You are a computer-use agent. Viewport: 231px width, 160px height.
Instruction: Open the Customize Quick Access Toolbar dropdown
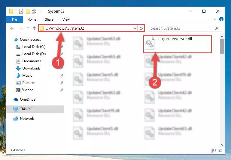point(42,11)
